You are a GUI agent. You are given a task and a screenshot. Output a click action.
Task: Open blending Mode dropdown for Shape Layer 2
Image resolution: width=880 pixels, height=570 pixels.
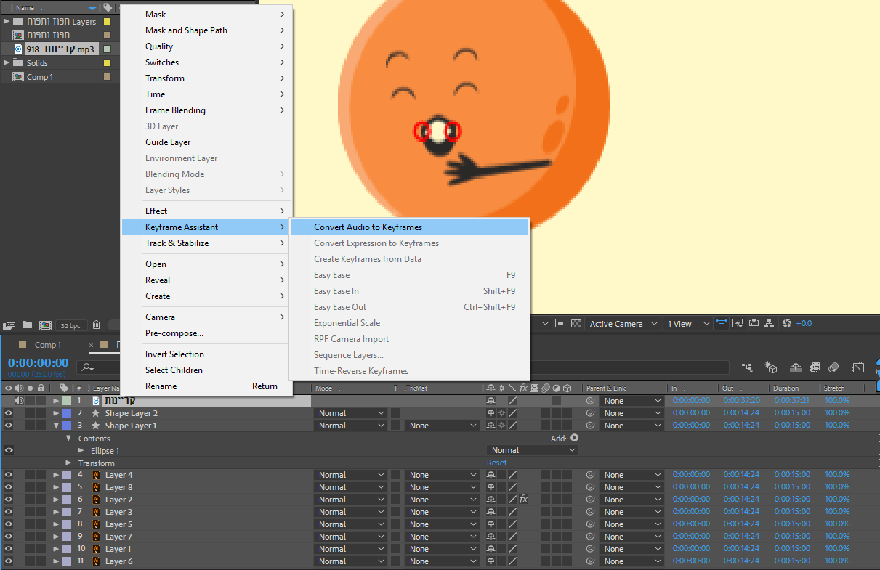[x=350, y=413]
